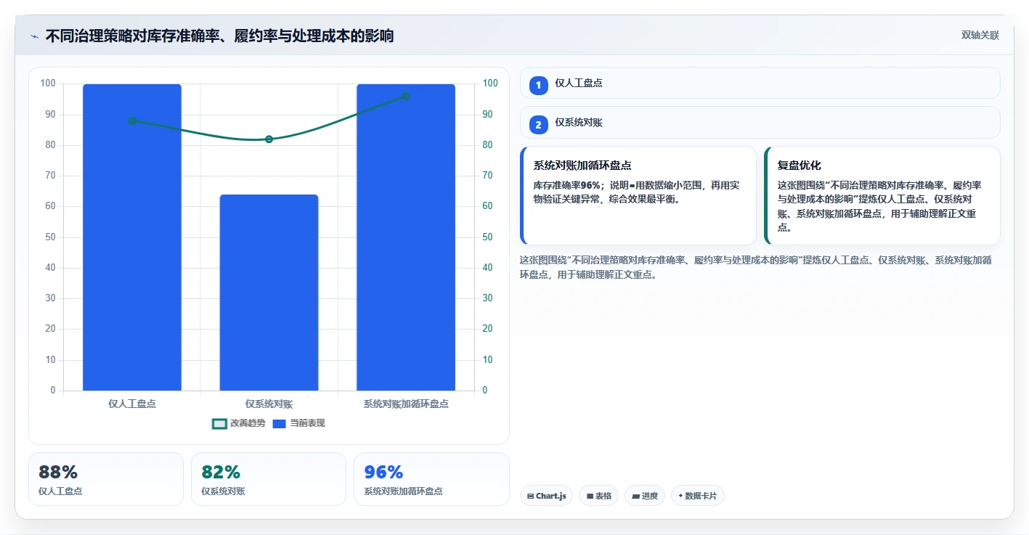Open the 复盘优化 card
Image resolution: width=1029 pixels, height=535 pixels.
[x=882, y=196]
